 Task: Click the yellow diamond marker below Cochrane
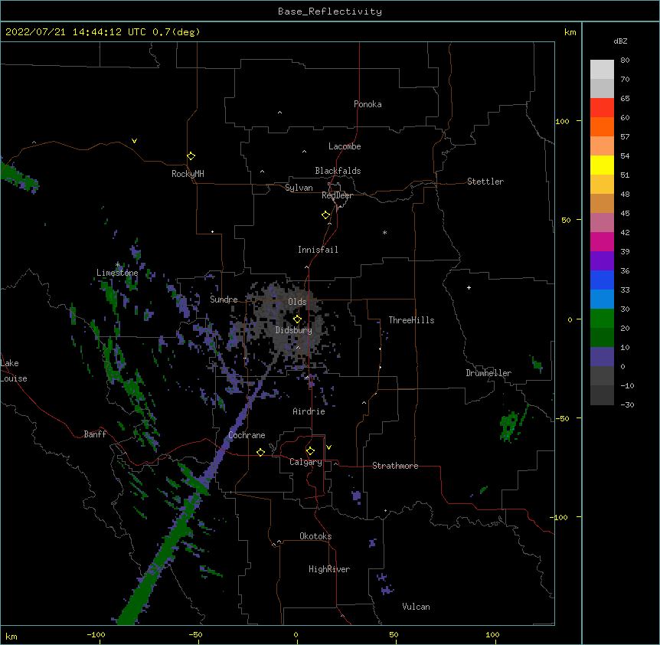(260, 452)
